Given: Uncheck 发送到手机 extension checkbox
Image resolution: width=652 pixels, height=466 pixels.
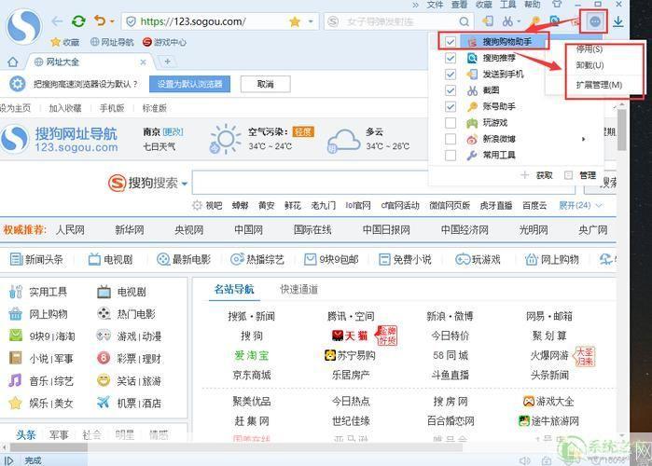Looking at the screenshot, I should pyautogui.click(x=450, y=74).
